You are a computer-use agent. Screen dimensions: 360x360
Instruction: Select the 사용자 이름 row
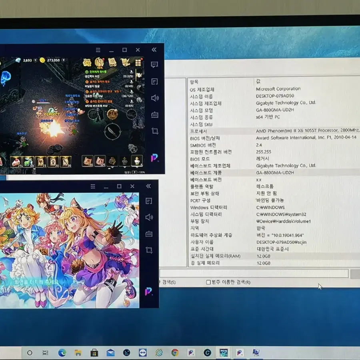click(274, 242)
